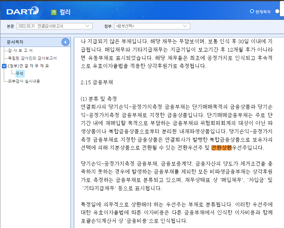Collapse the 문서목차 panel with the circular arrow icon

coord(65,42)
